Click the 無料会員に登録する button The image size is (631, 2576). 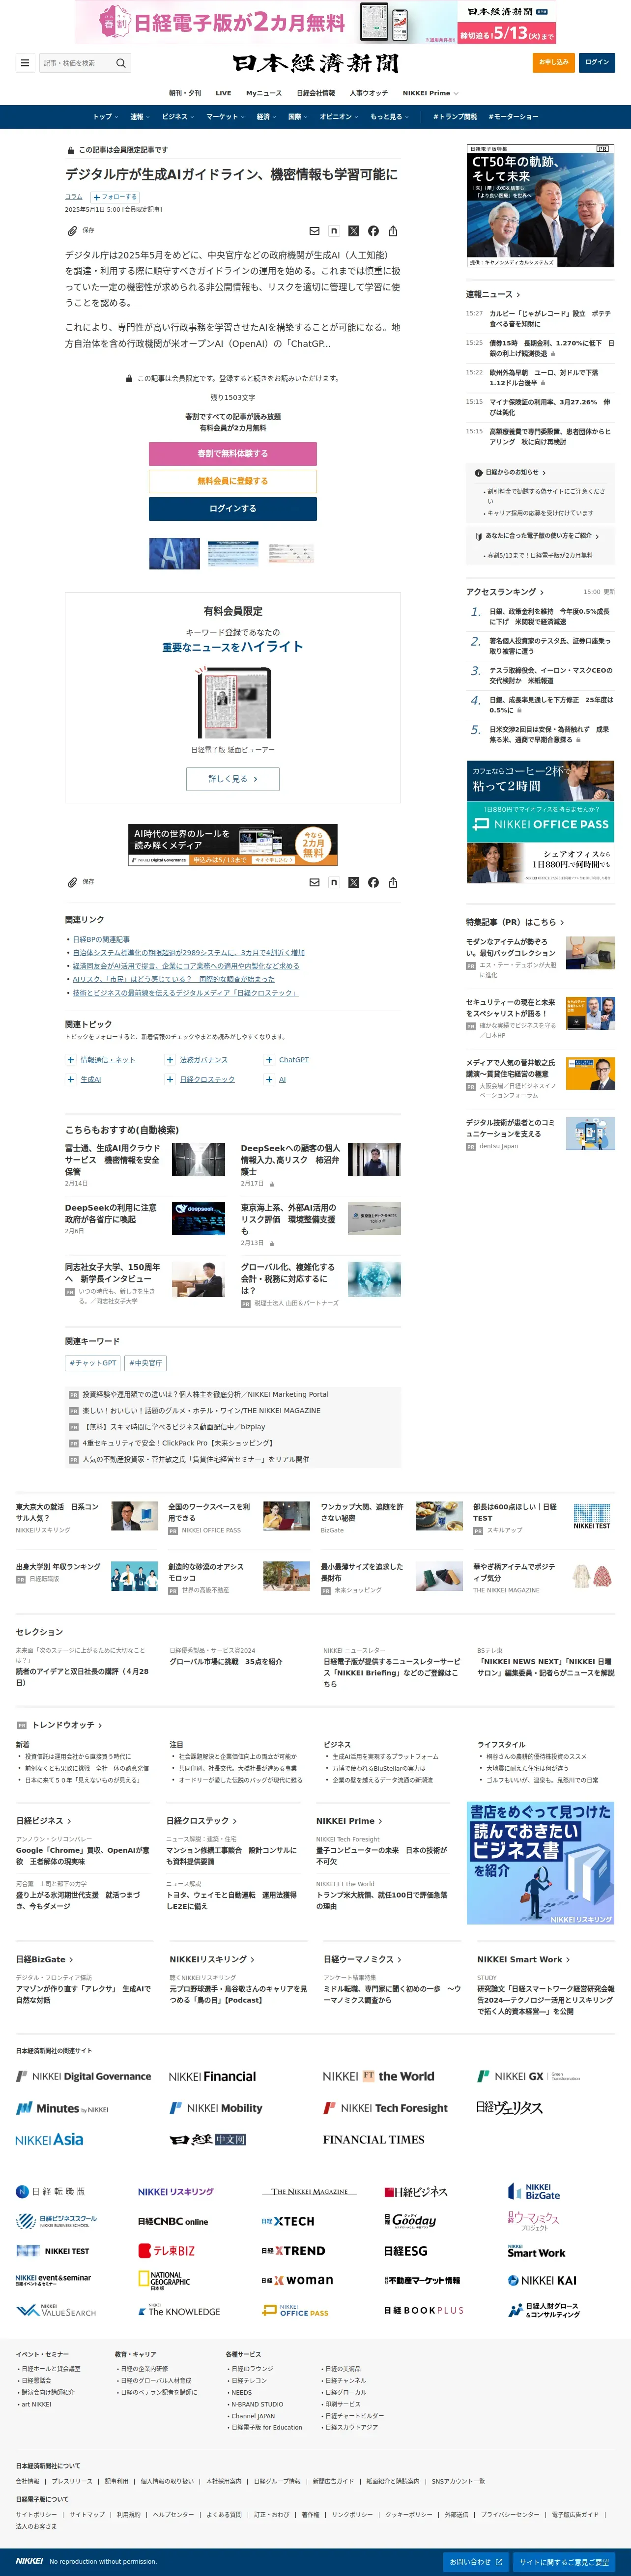pyautogui.click(x=233, y=481)
